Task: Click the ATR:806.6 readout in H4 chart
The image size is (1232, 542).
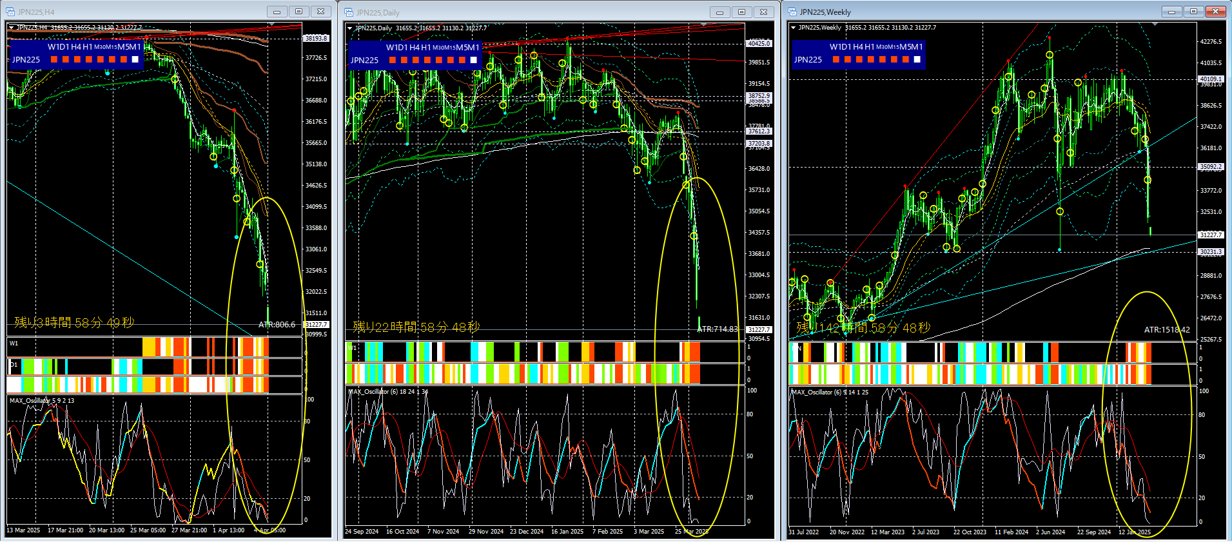Action: 277,325
